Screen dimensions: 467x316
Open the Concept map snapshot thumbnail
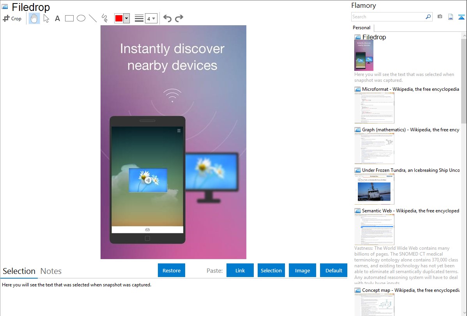374,305
